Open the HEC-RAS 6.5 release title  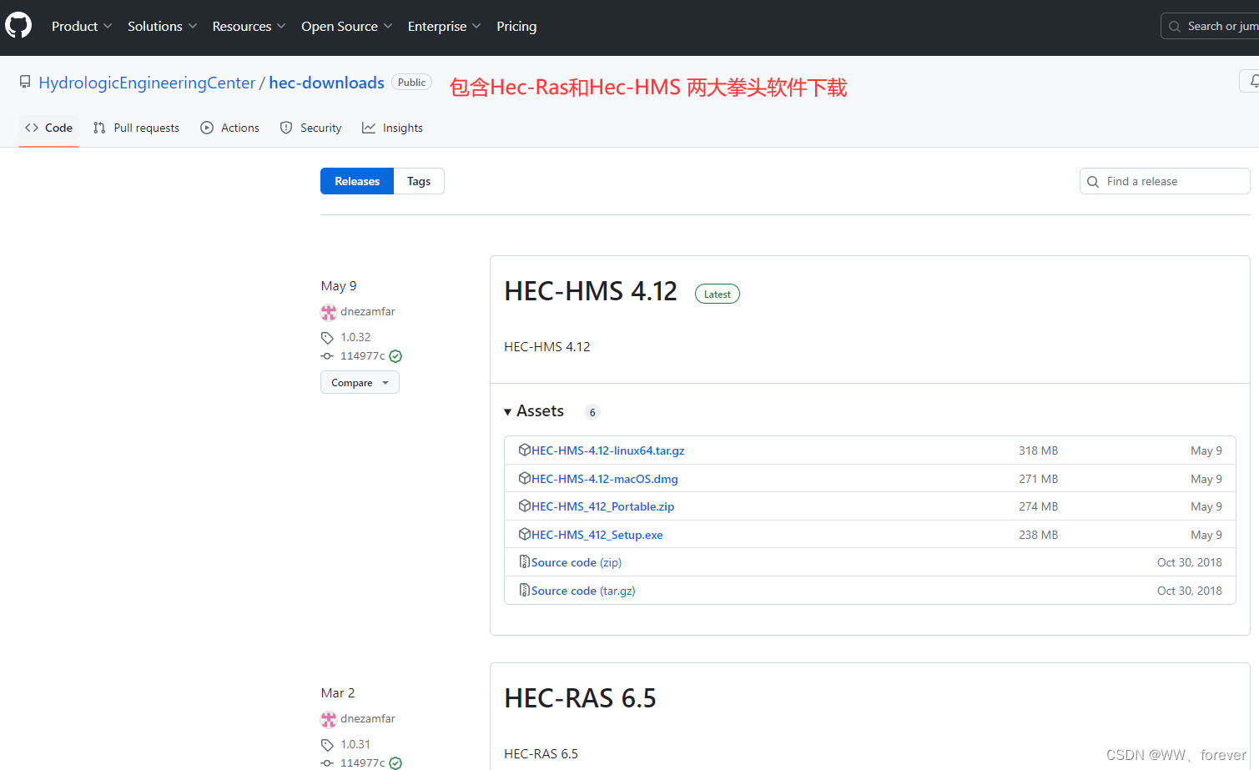580,698
